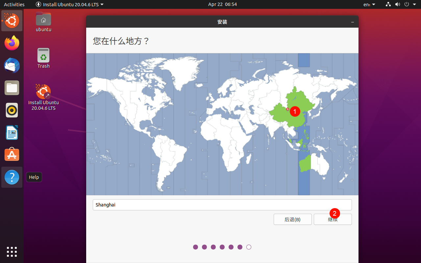Open LibreOffice Writer from dock
The width and height of the screenshot is (421, 263).
12,132
